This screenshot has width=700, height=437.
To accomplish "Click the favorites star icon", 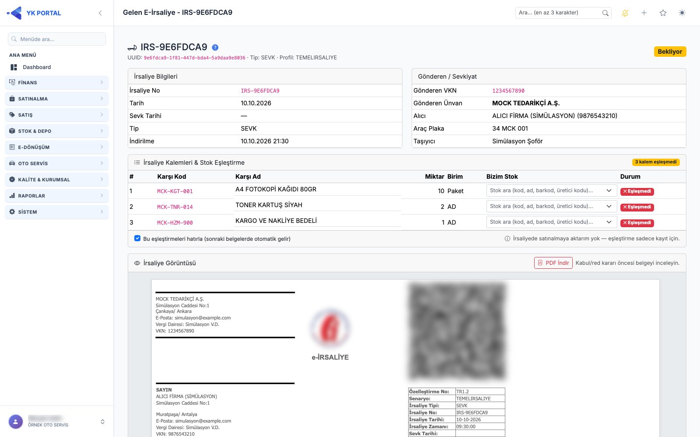I will [663, 13].
